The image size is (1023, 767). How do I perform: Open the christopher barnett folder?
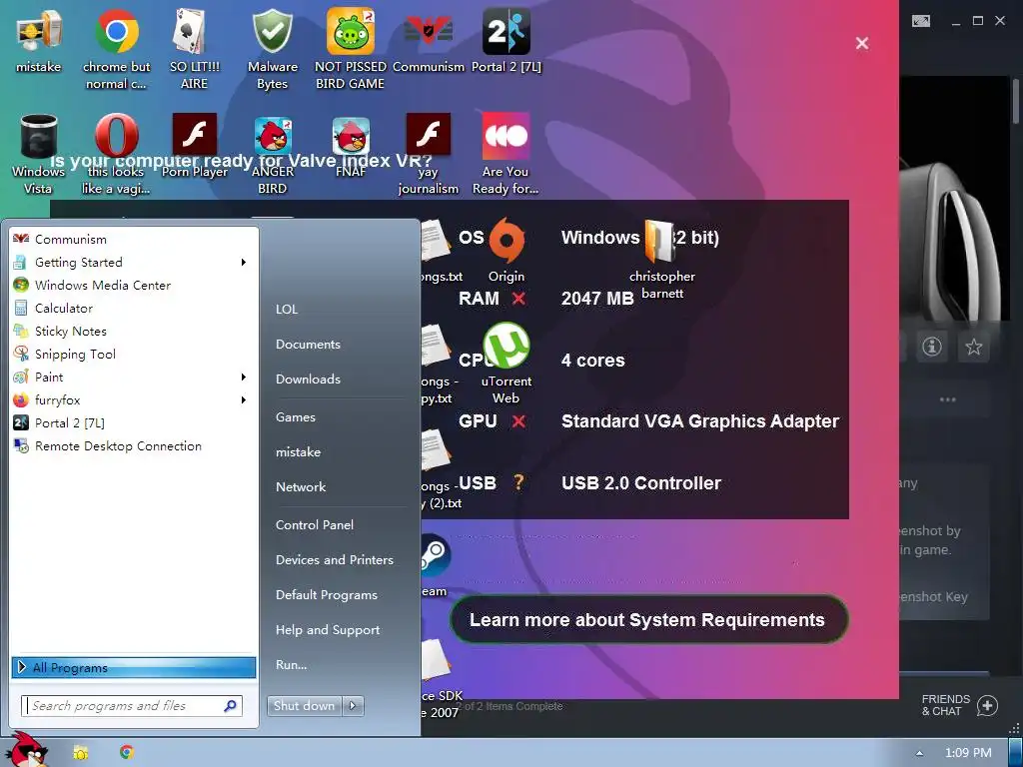(x=661, y=259)
